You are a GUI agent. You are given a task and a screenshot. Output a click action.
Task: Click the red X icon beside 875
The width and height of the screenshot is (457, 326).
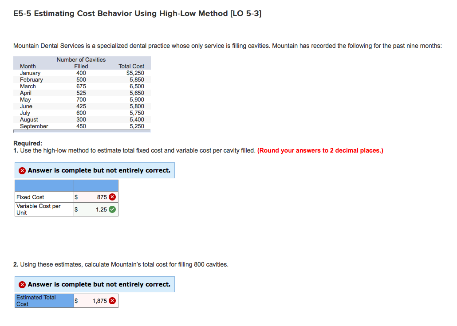112,197
